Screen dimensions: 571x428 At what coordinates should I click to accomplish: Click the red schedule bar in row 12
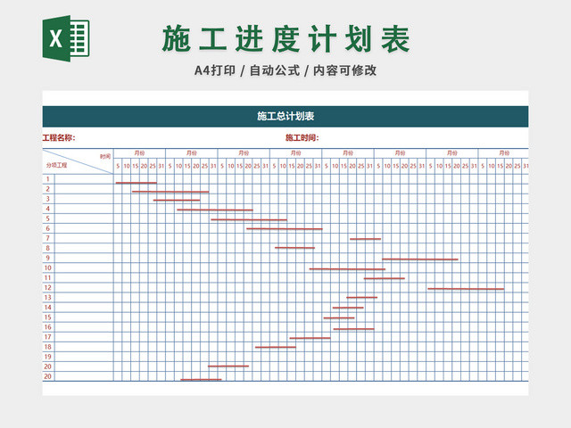[466, 289]
